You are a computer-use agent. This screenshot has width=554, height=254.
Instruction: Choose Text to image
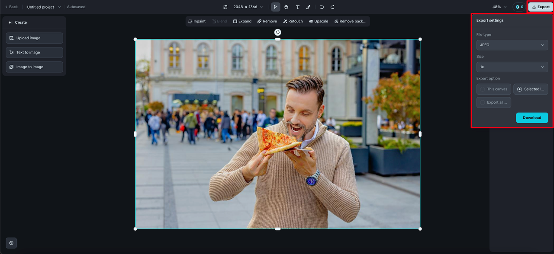34,52
